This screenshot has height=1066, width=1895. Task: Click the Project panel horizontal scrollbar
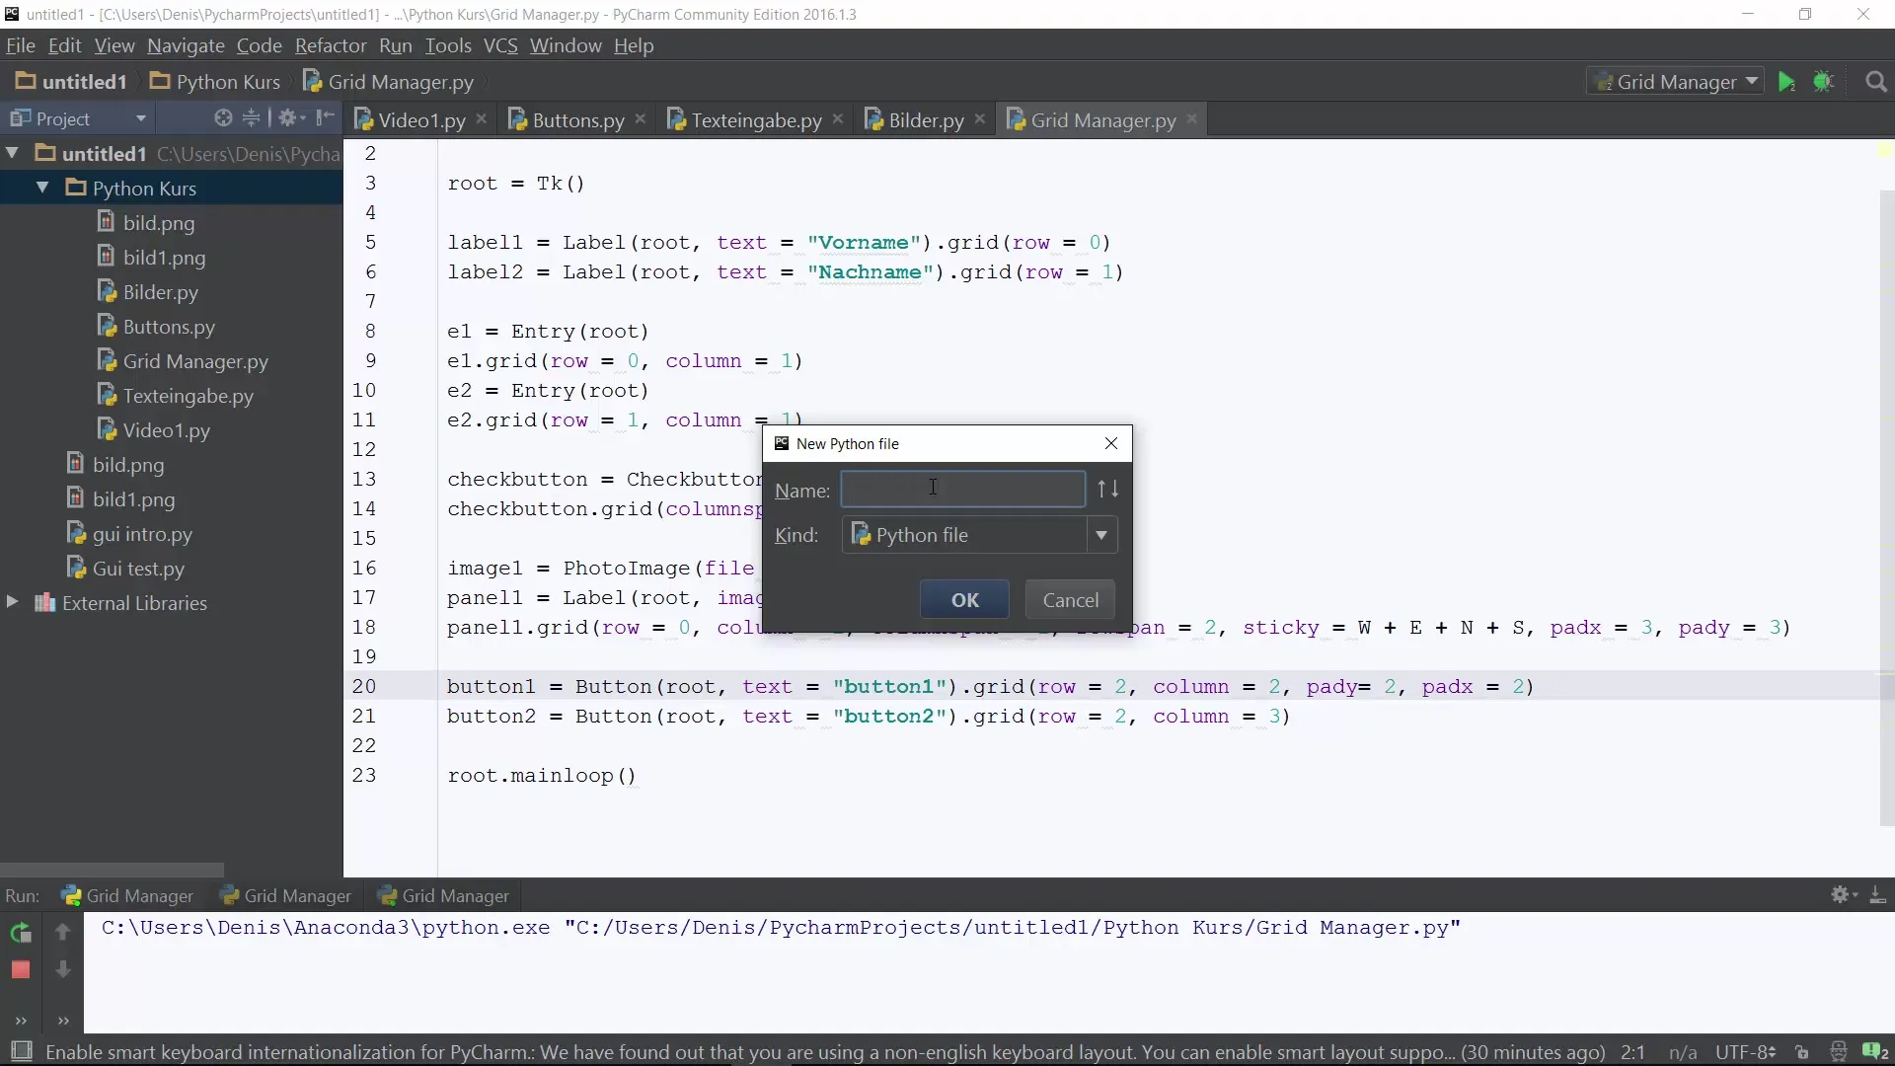112,870
